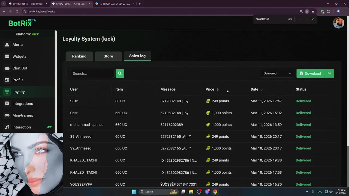Show hidden system tray icons
The height and width of the screenshot is (196, 349).
coord(307,192)
